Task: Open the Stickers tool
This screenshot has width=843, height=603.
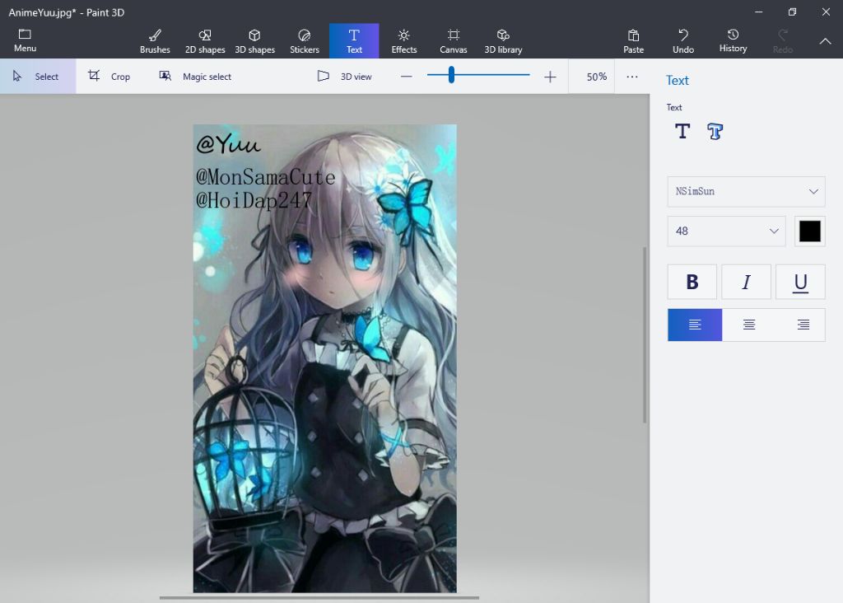Action: (305, 41)
